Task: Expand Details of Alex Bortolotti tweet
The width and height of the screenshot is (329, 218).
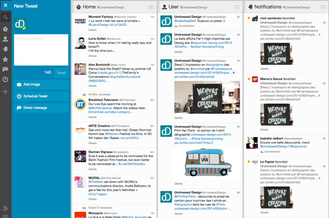Action: point(93,86)
